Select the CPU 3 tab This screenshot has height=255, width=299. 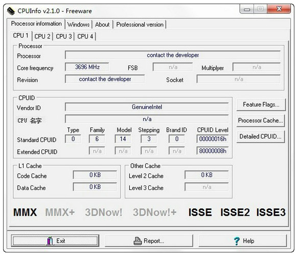tap(64, 36)
